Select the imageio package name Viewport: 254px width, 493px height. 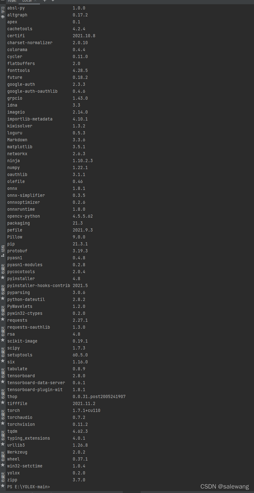(16, 112)
